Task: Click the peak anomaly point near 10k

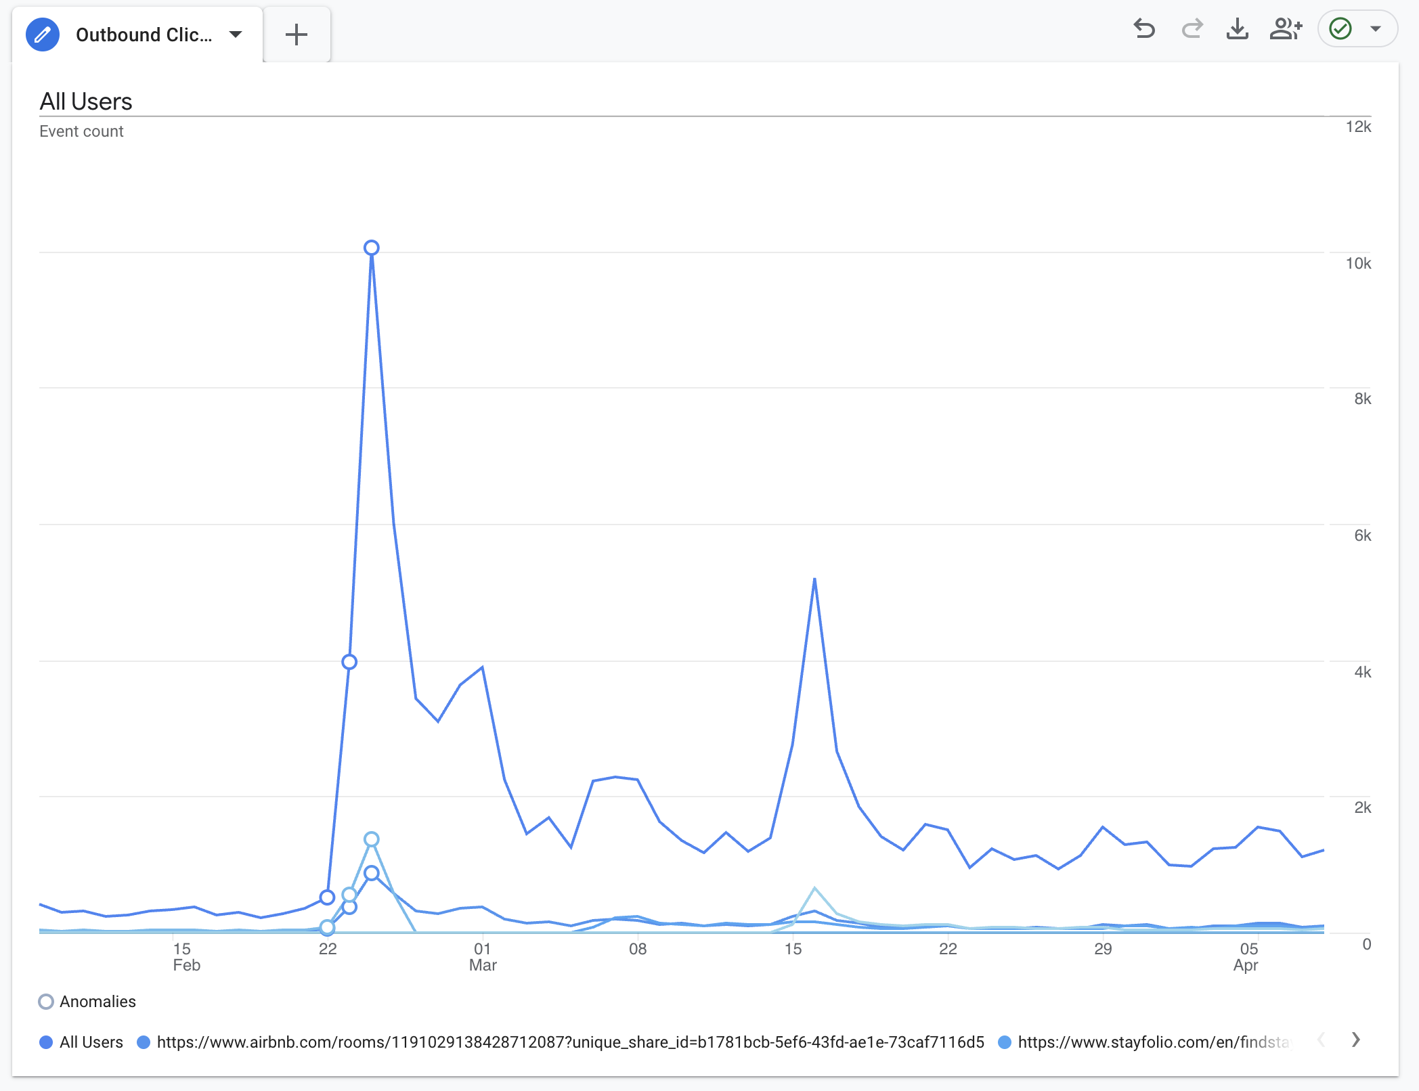Action: click(x=371, y=248)
